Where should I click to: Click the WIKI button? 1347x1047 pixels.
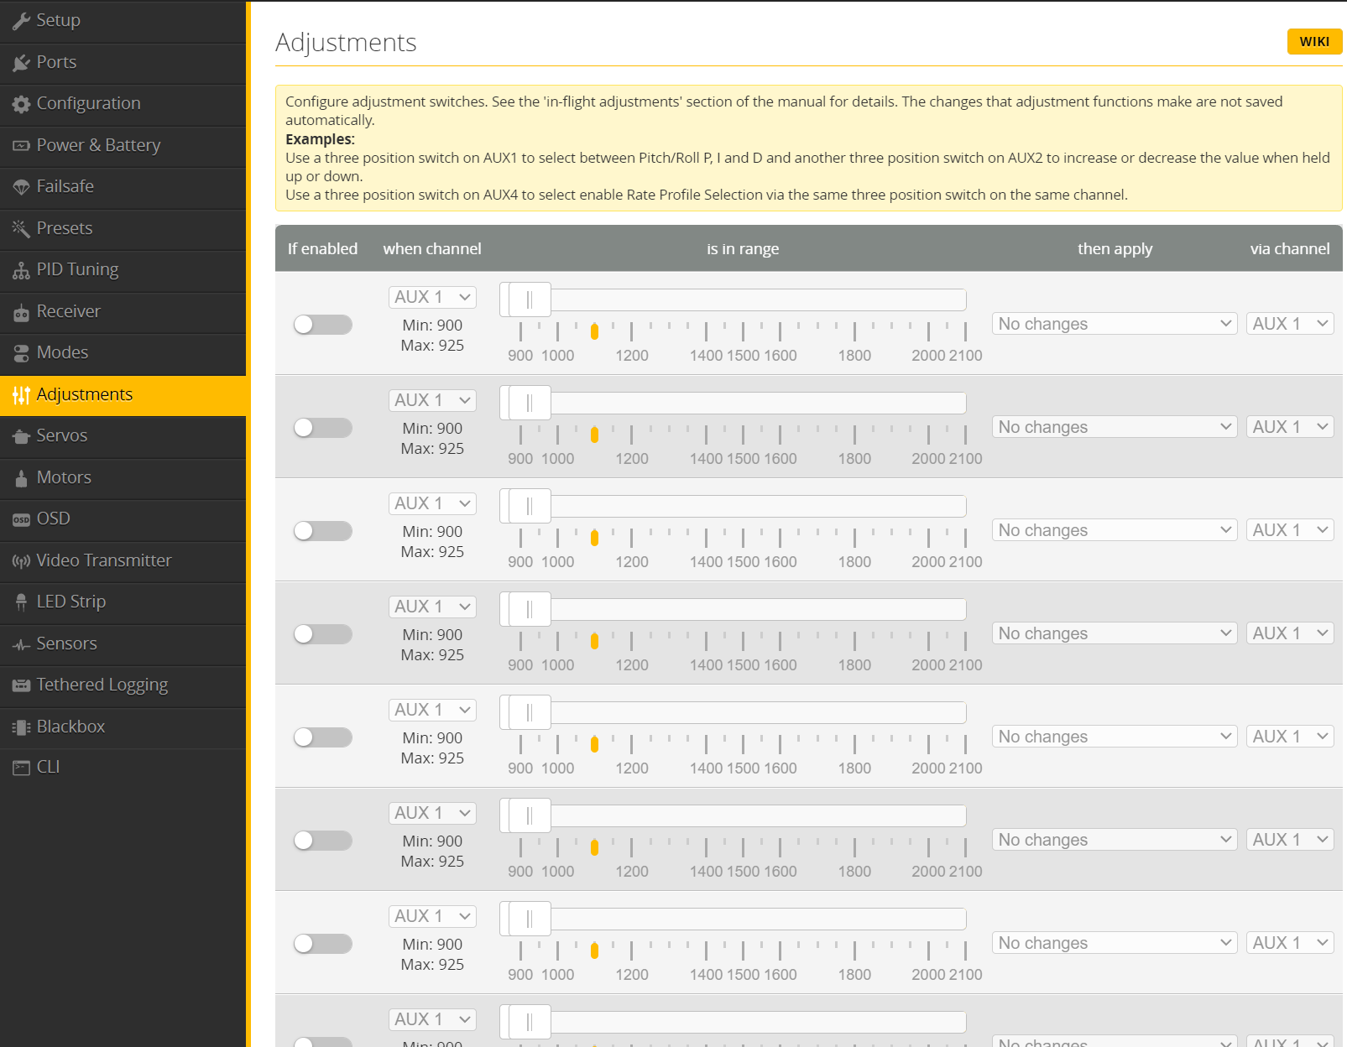coord(1313,42)
